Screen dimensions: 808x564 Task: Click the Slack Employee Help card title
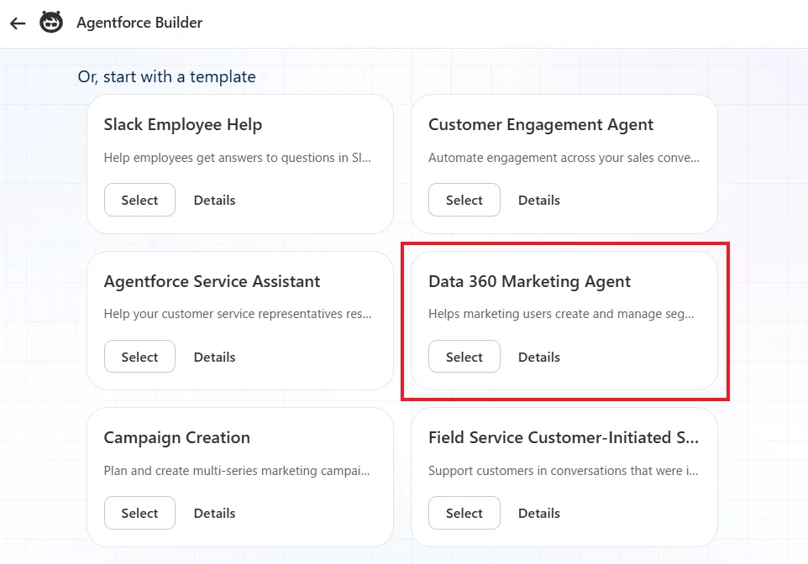183,125
